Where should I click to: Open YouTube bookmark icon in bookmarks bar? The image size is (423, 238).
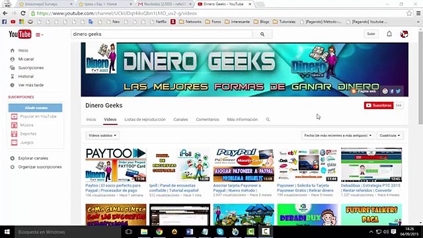(13, 22)
